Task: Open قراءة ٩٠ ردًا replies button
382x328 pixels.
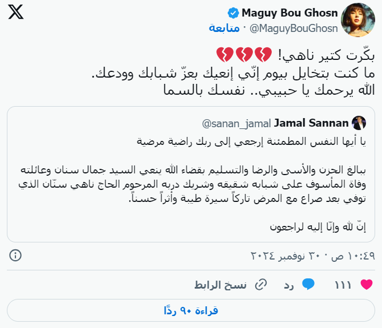Action: point(191,311)
